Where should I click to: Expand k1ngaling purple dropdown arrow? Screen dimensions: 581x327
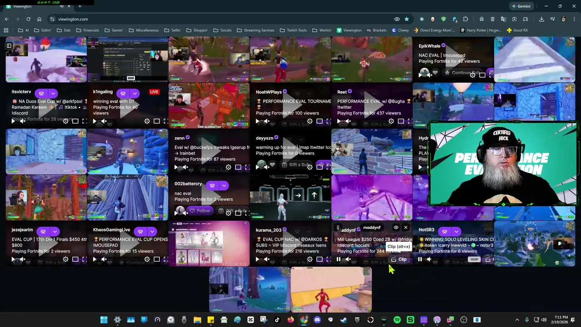click(135, 93)
